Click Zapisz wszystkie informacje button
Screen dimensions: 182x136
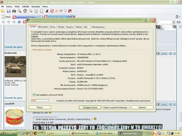pyautogui.click(x=116, y=107)
